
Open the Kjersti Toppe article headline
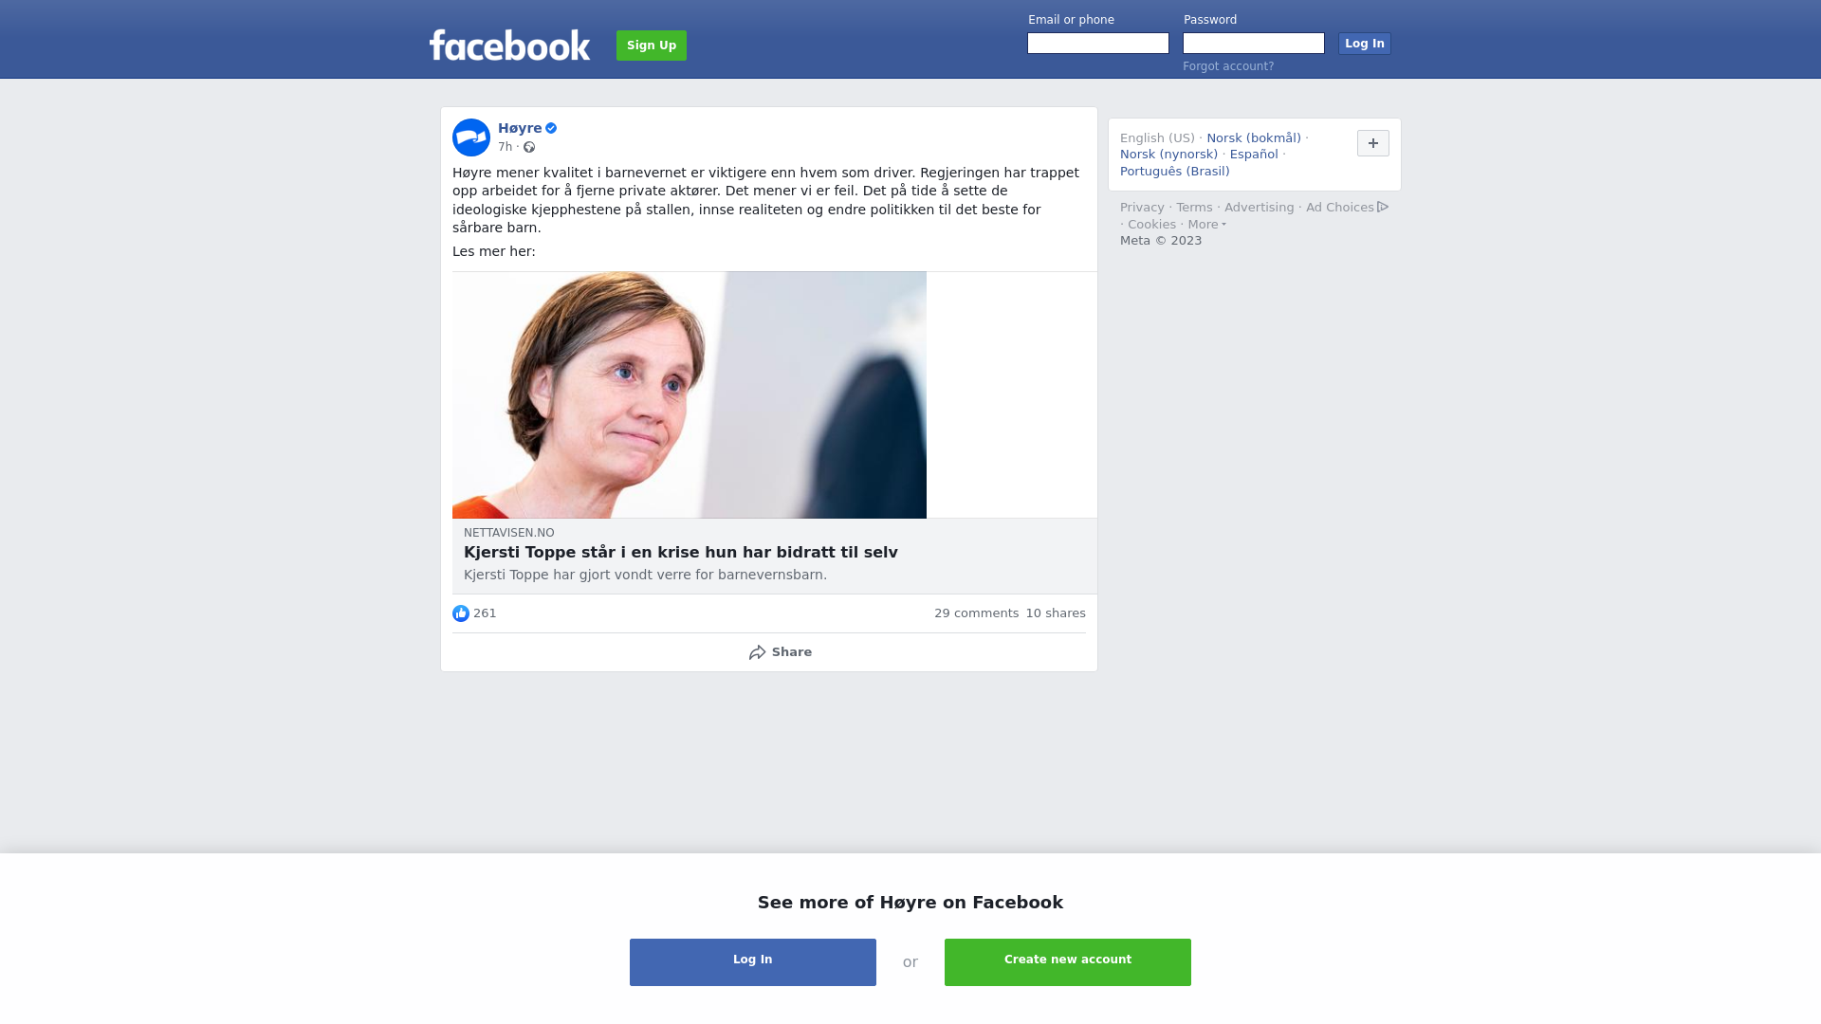[681, 553]
